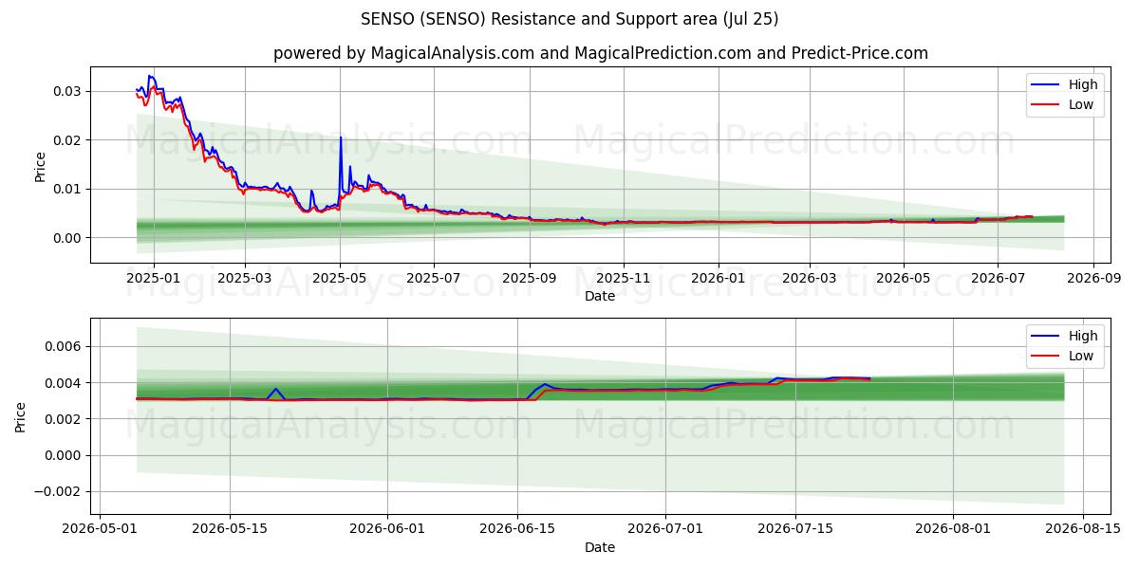The height and width of the screenshot is (569, 1139).
Task: Click the bottom chart x-axis label '2026-05-01'
Action: (x=99, y=530)
